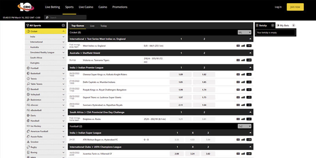Image resolution: width=316 pixels, height=158 pixels.
Task: Open scoreboard icon for Victoria vs. Tasmania Tigers
Action: [x=238, y=60]
